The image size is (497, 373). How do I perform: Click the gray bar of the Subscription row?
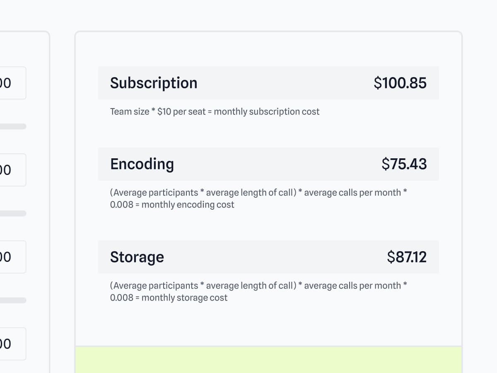[x=286, y=83]
